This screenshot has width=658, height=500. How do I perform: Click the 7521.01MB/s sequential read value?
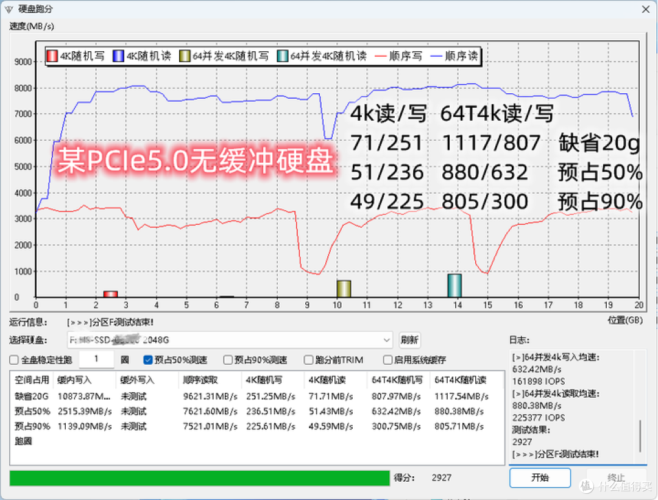(210, 426)
